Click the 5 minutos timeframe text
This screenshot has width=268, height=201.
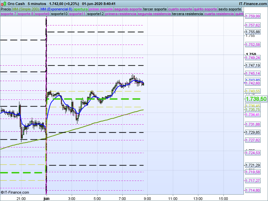(37, 4)
